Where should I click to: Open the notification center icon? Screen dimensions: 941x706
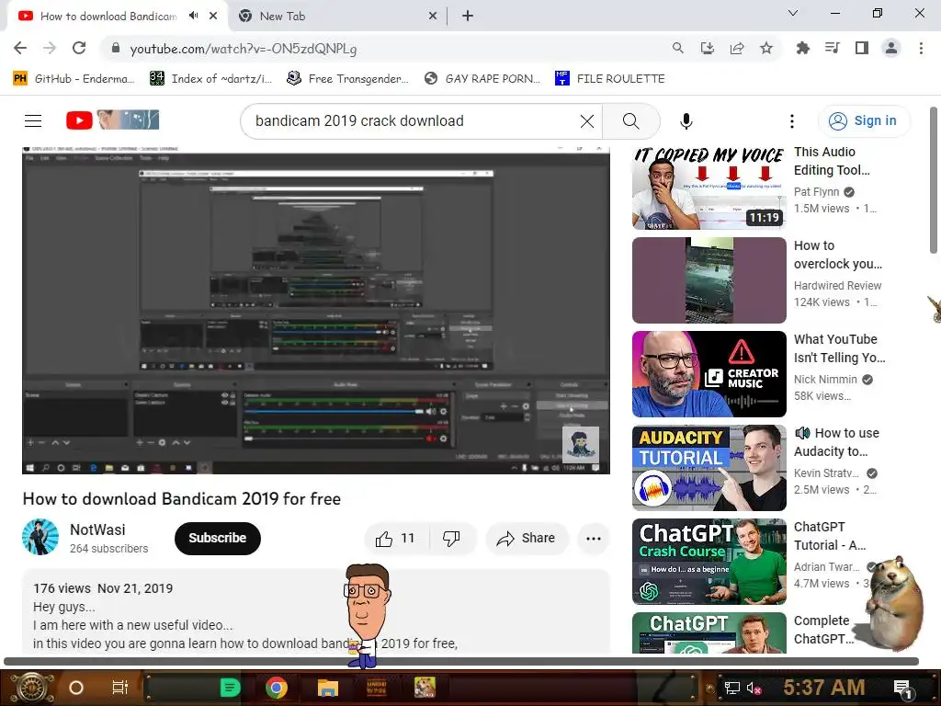click(903, 688)
